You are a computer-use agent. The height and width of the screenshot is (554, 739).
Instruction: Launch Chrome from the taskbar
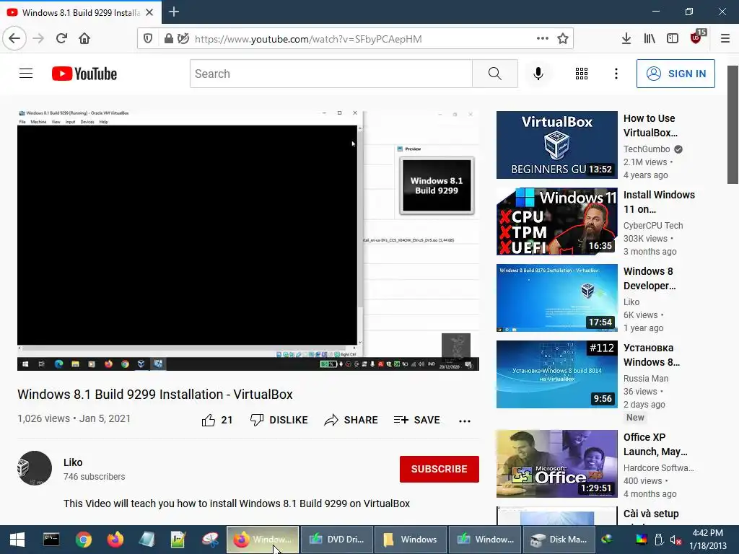point(84,540)
